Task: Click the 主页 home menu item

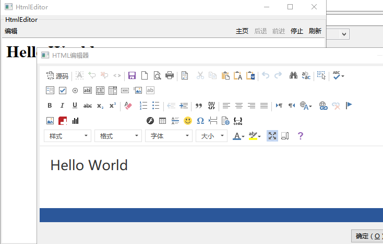Action: [x=242, y=31]
